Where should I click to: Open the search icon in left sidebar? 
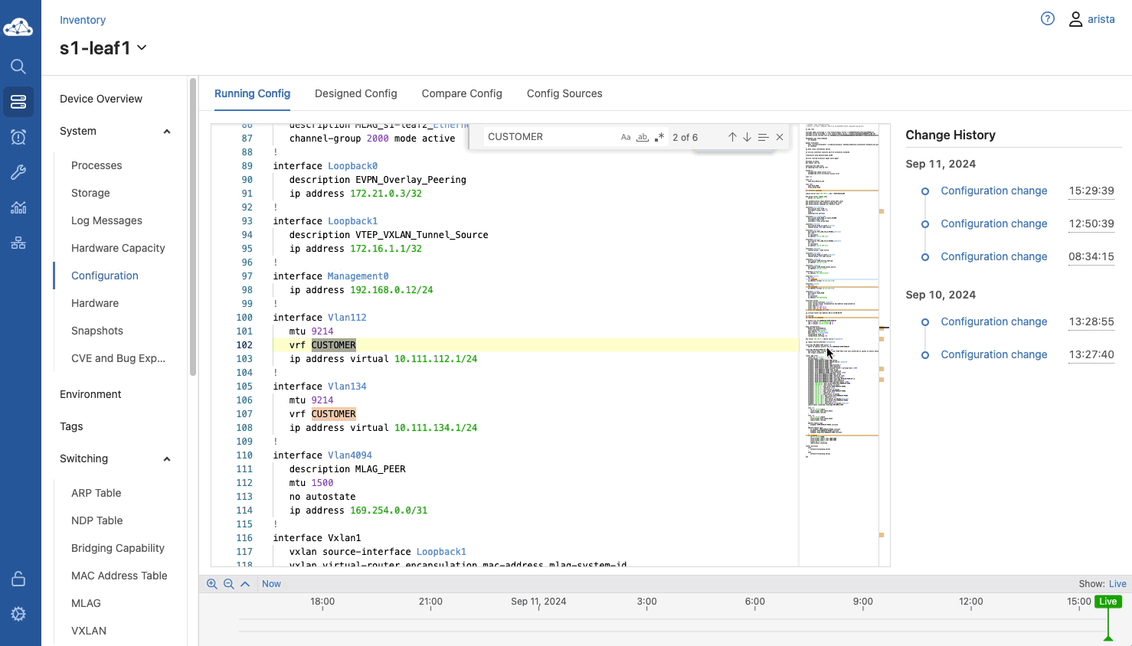[18, 67]
